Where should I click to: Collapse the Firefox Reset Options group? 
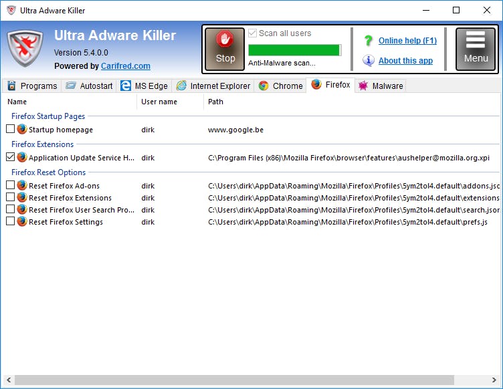tap(48, 172)
